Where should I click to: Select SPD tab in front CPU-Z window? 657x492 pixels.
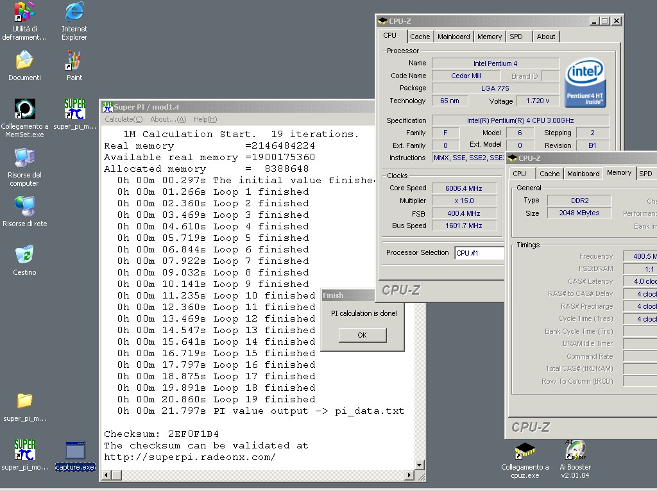point(645,174)
